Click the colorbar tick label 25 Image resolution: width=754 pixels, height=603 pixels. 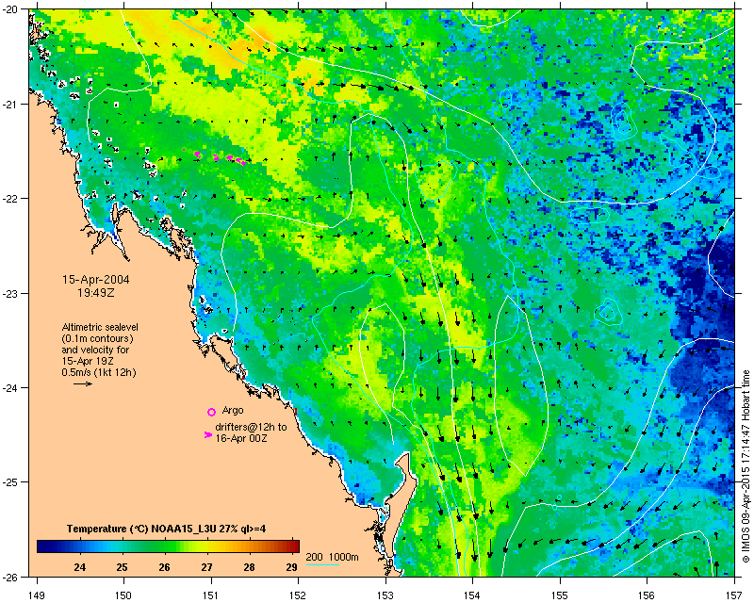click(123, 567)
